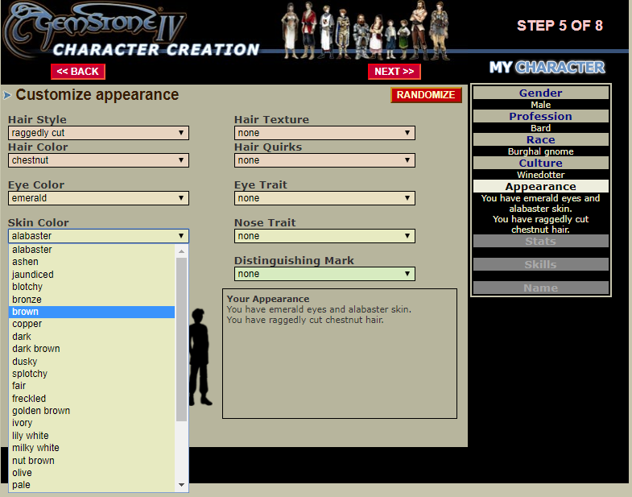Collapse the Skin Color dropdown

98,236
